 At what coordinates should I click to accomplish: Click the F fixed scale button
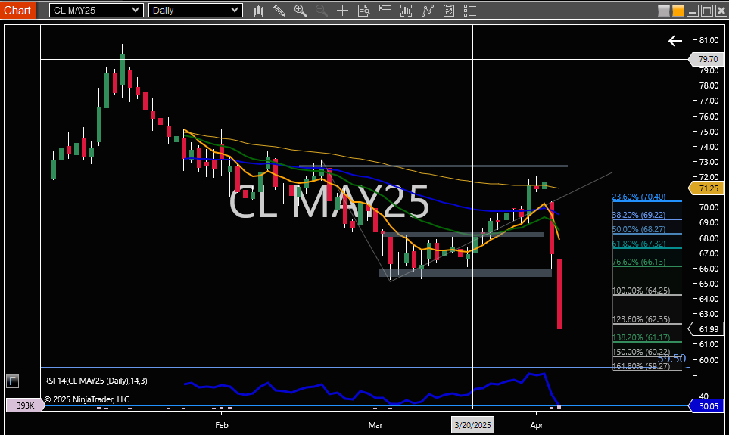coord(12,381)
